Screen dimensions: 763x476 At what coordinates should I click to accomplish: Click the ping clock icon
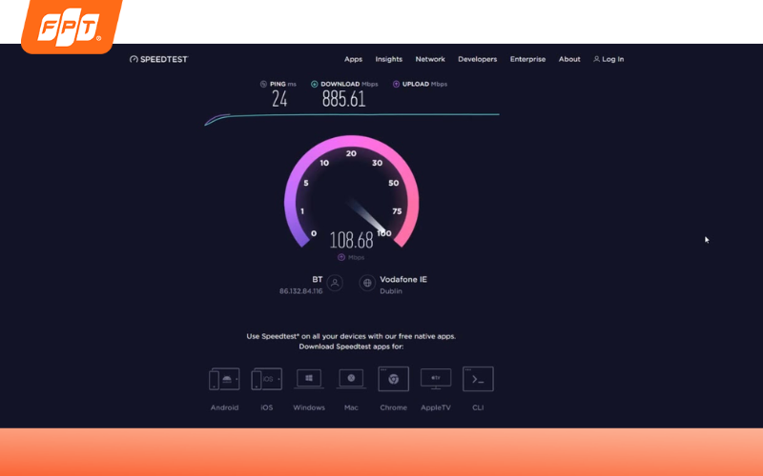click(264, 84)
